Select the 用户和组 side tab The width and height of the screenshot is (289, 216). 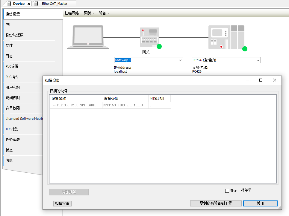tap(23, 87)
